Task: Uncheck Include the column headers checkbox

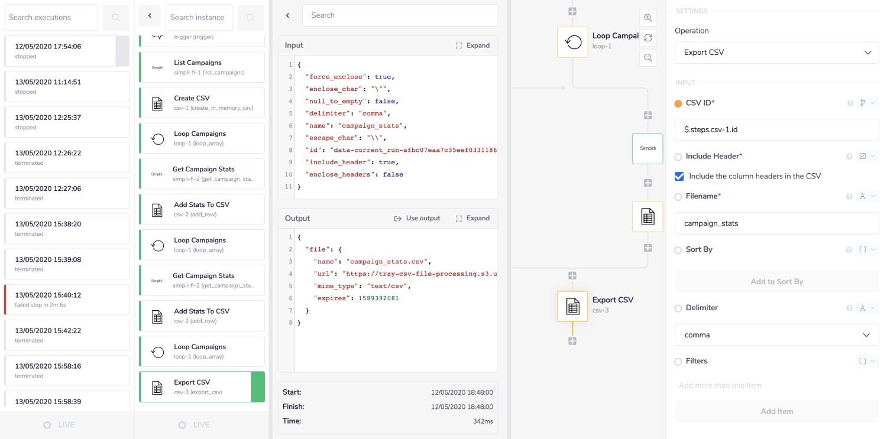Action: (679, 176)
